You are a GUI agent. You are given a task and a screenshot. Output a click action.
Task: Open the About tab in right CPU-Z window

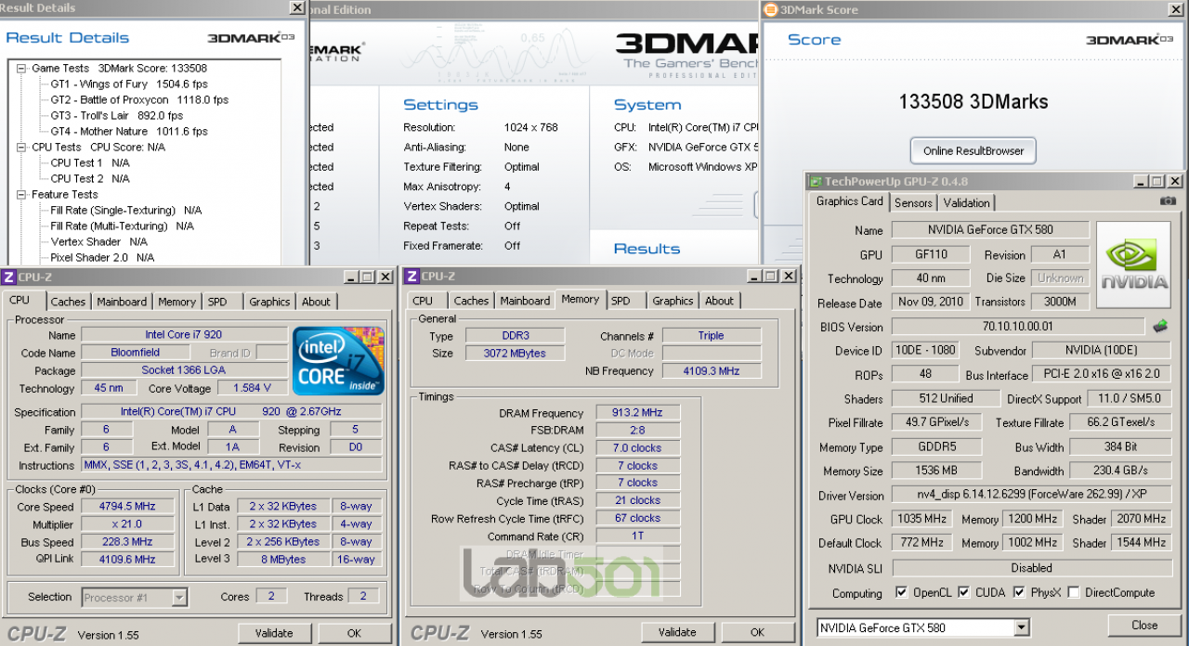pos(719,301)
